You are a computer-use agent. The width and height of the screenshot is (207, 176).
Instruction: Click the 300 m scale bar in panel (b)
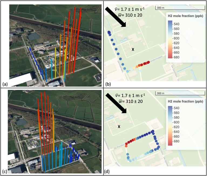[180, 8]
